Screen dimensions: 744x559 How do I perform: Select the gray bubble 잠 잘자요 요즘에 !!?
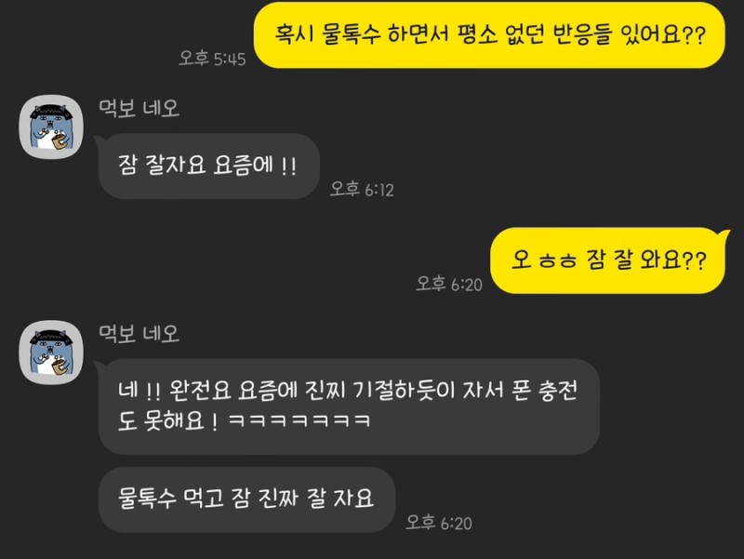pos(208,166)
